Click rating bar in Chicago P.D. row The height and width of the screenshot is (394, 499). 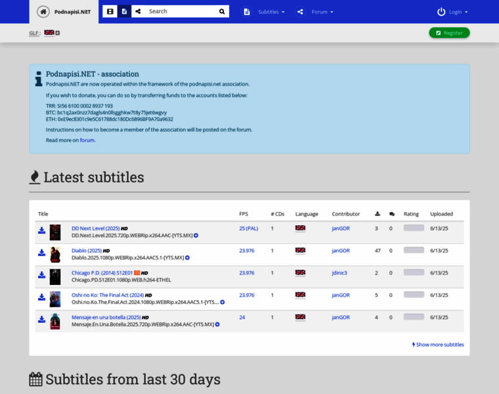click(414, 273)
